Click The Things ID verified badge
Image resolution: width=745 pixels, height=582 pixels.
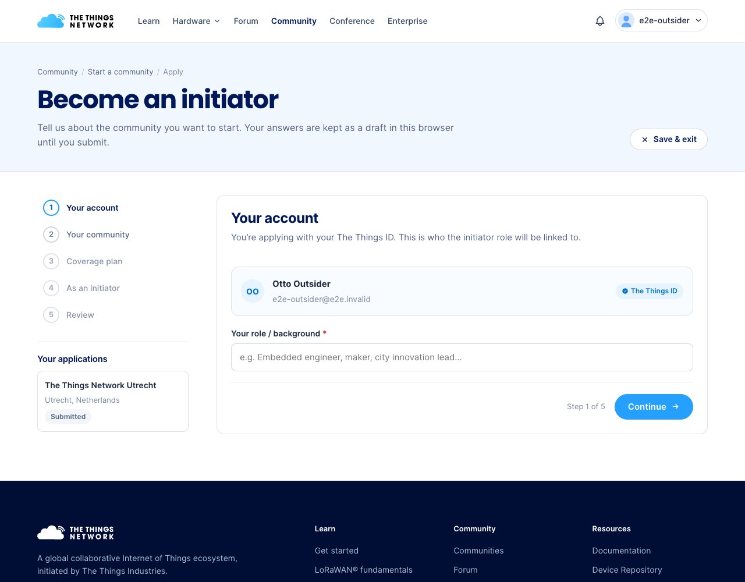coord(650,291)
